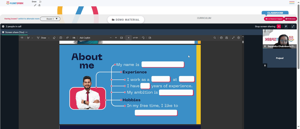This screenshot has width=300, height=129.
Task: Click the 'of 101' page count text
Action: [x=136, y=38]
